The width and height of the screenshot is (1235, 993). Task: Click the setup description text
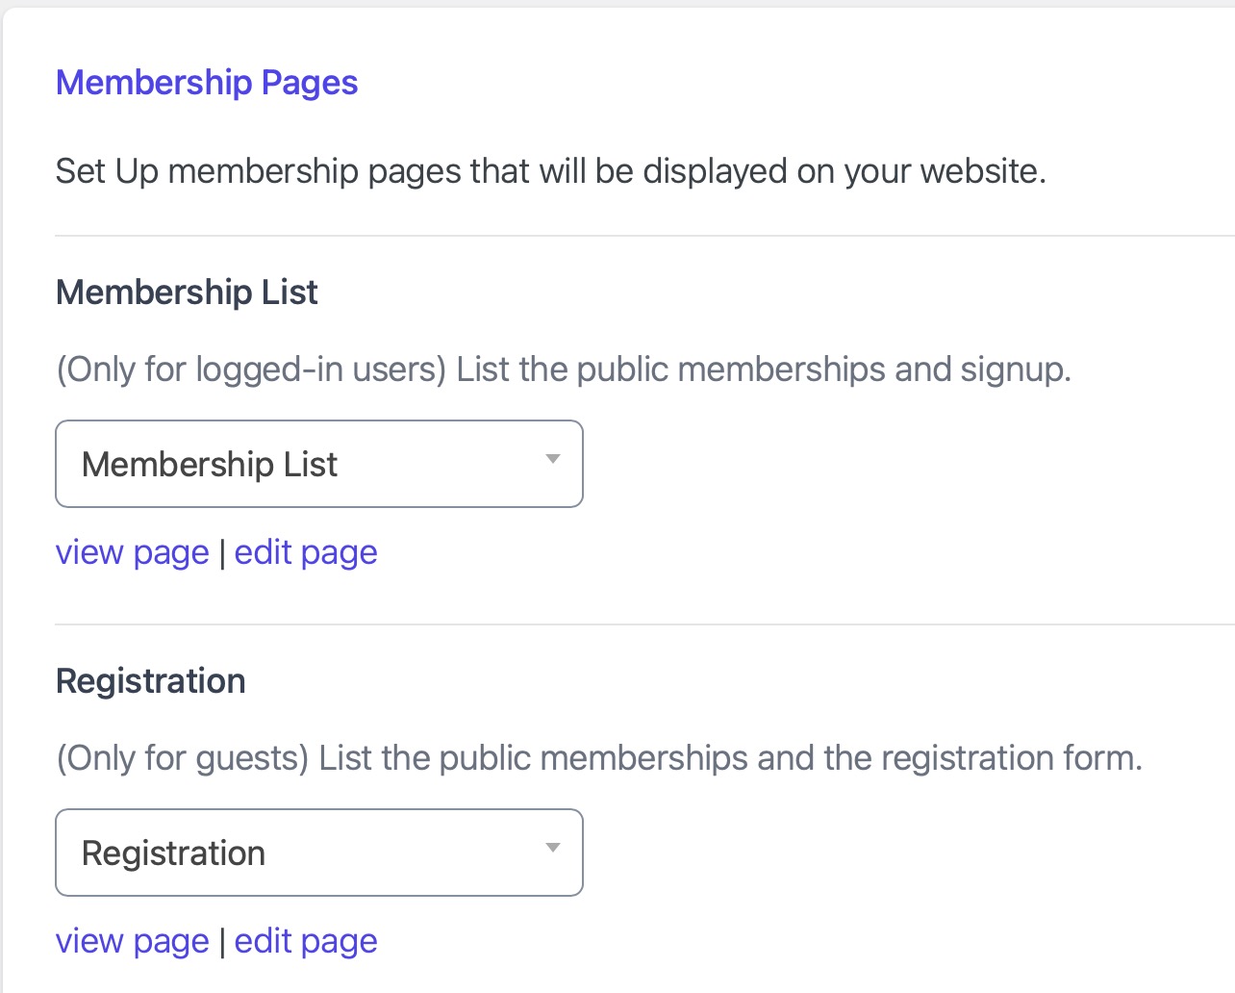coord(551,170)
